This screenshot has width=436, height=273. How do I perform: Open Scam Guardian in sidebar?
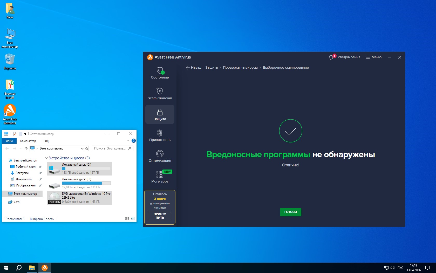coord(160,94)
